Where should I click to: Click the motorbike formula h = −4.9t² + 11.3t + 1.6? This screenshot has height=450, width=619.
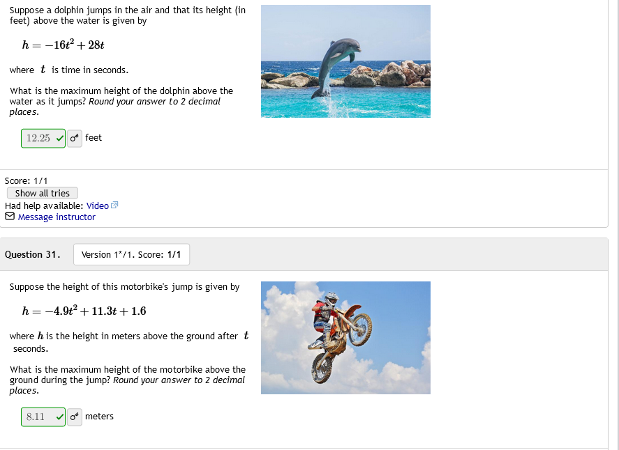coord(84,311)
